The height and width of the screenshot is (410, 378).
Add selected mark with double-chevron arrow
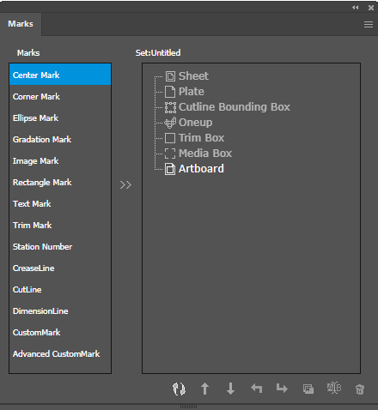click(125, 185)
